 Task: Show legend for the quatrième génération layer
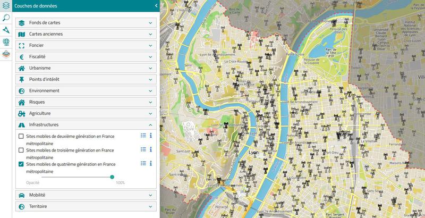[143, 163]
